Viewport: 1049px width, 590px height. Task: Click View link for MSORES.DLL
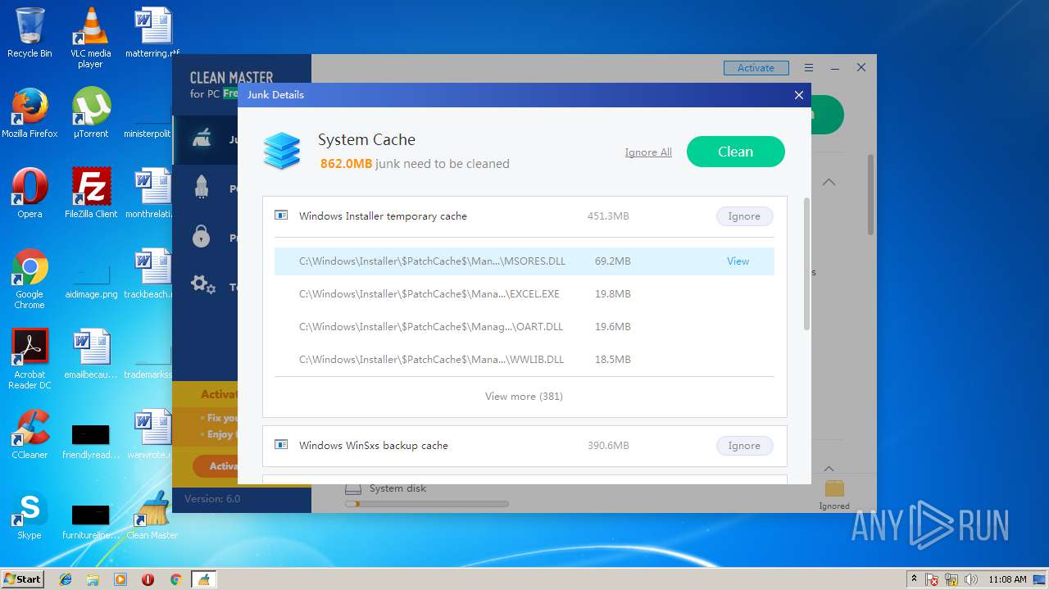click(x=738, y=261)
